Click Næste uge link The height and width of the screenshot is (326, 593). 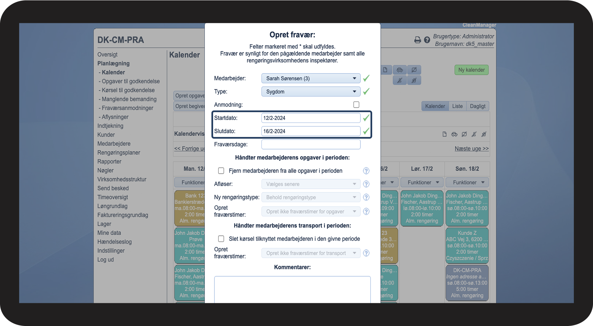472,149
